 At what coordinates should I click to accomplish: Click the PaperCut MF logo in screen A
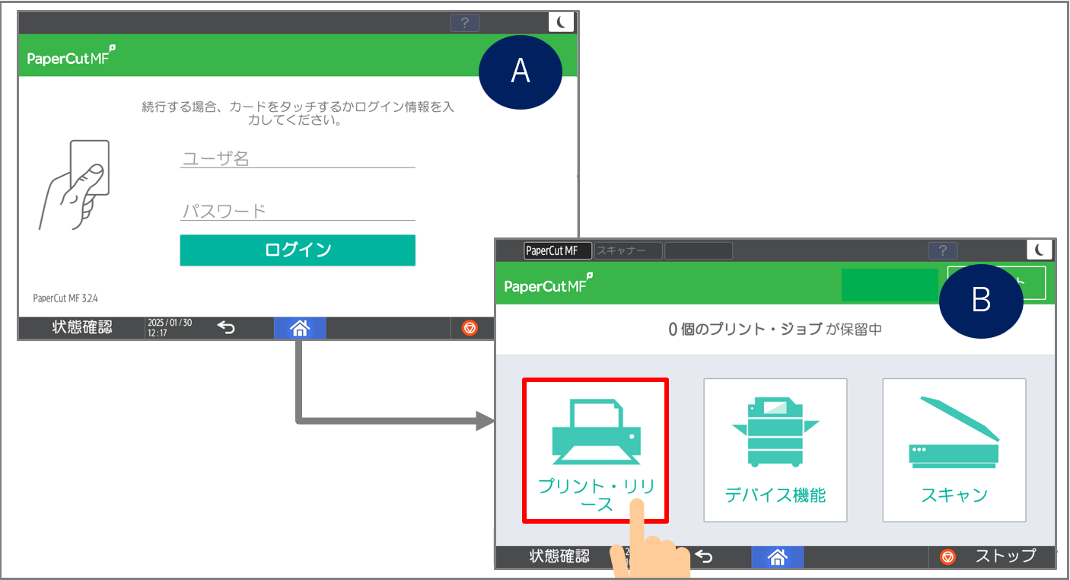[72, 56]
